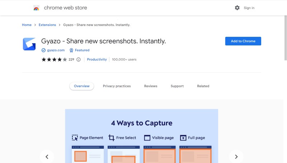This screenshot has height=163, width=287.
Task: Open the rating info circle icon
Action: [x=78, y=59]
